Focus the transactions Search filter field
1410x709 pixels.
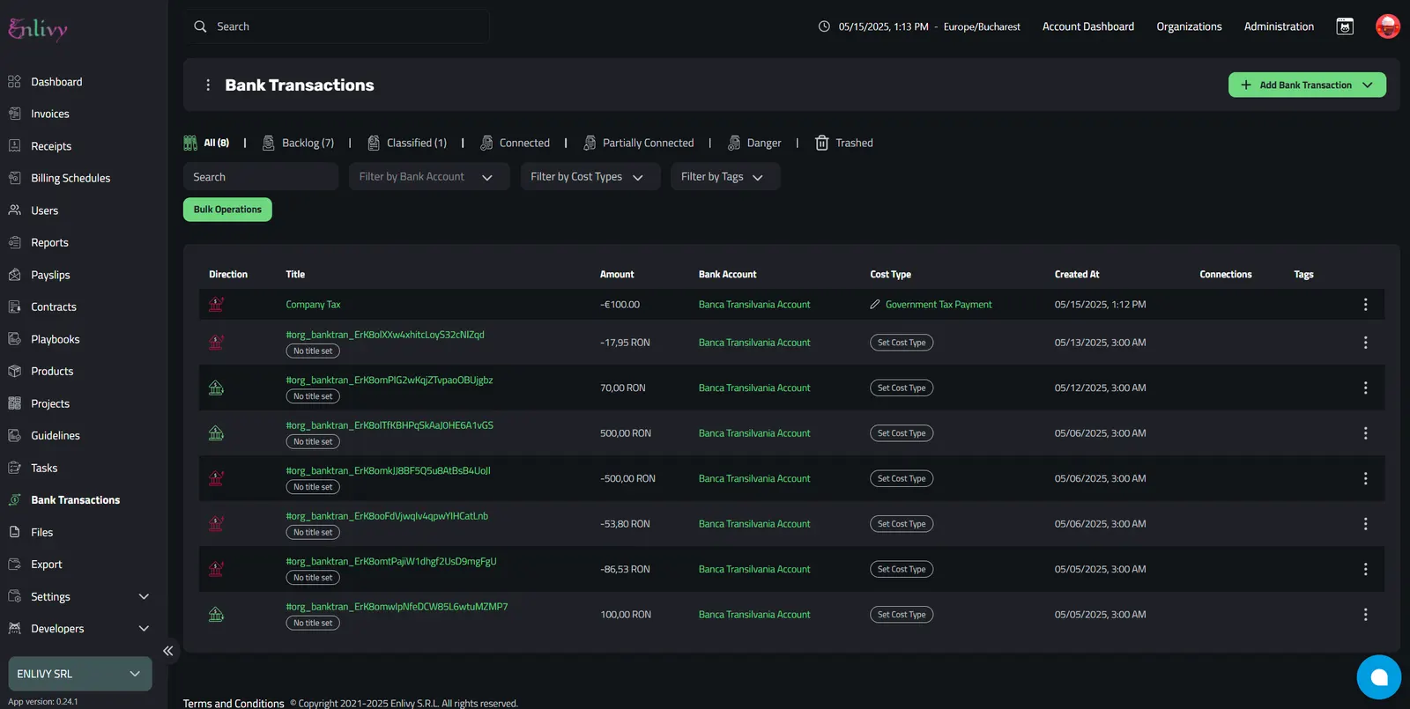[x=261, y=177]
